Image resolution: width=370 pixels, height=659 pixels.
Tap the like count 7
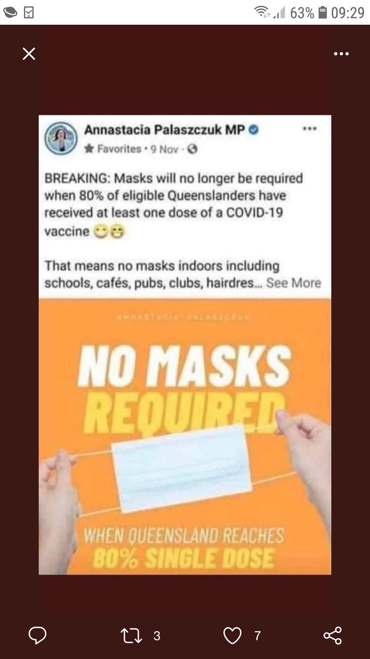(258, 636)
